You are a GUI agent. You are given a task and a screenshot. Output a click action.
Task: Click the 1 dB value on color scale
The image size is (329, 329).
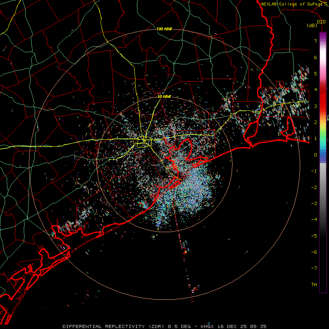(315, 139)
